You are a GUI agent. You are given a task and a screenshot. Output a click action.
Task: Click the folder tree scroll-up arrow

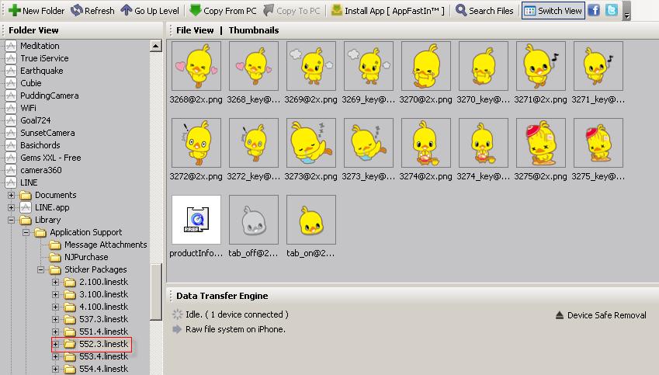tap(156, 46)
